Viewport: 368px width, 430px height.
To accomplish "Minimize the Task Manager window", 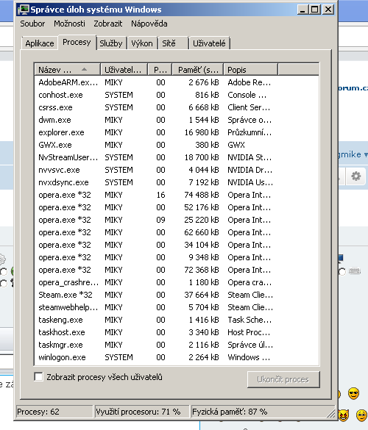I will point(302,10).
